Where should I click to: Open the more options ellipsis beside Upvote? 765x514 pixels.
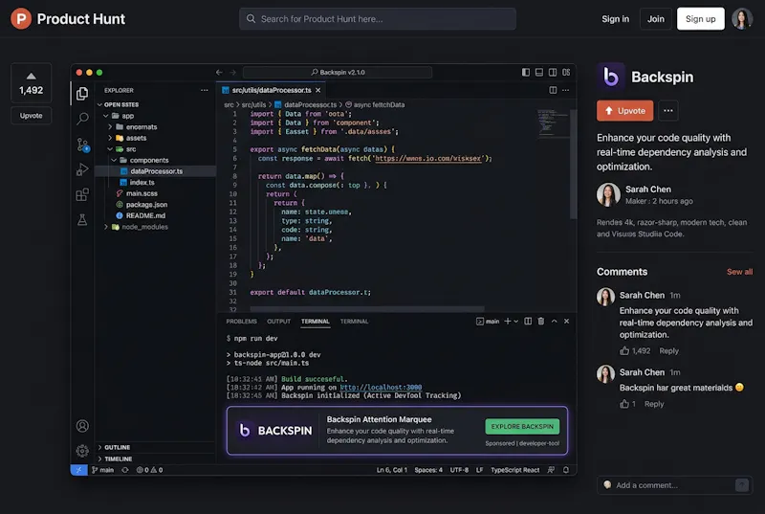(667, 111)
